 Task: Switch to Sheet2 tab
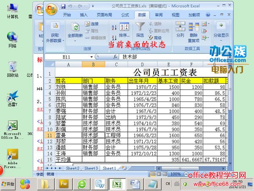pyautogui.click(x=72, y=168)
